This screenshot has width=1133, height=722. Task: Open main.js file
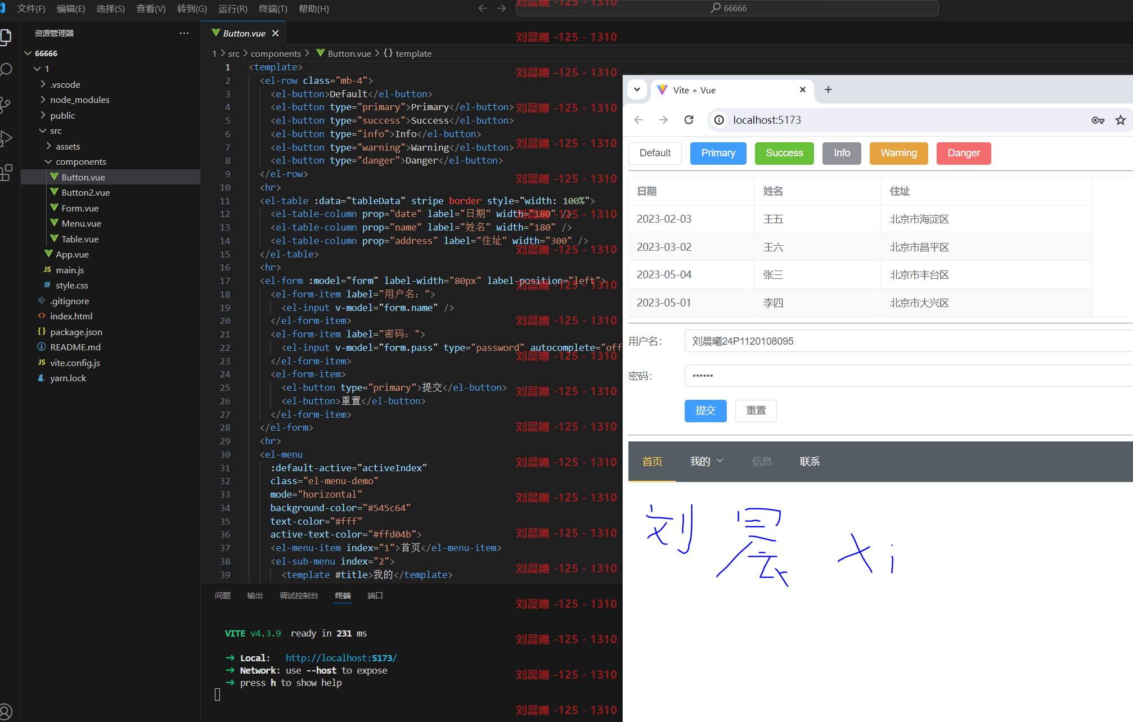[x=70, y=270]
